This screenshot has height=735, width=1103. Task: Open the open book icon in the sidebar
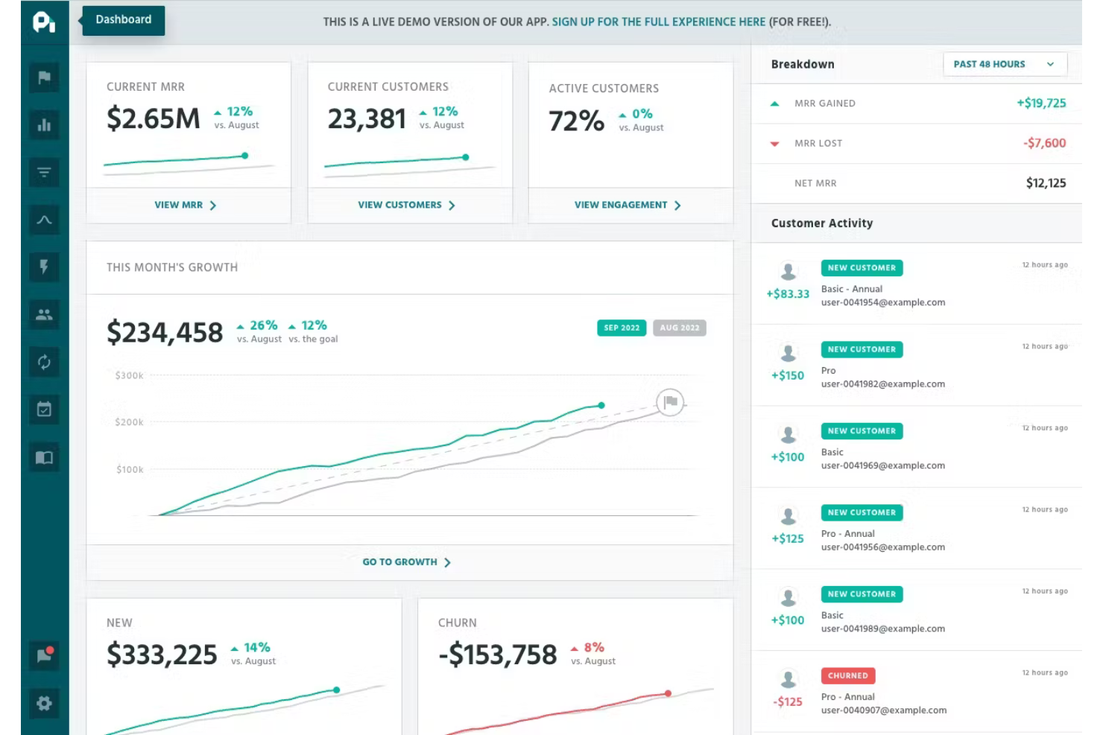pyautogui.click(x=44, y=457)
